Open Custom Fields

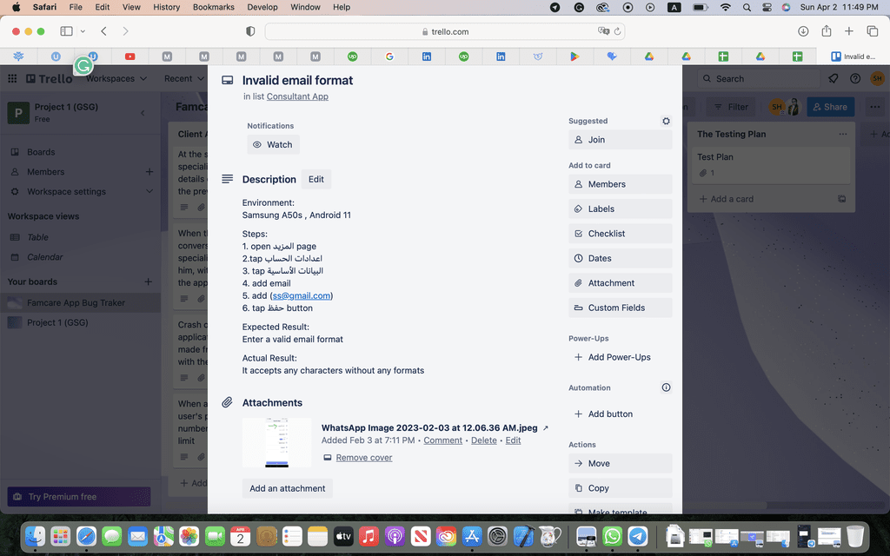click(621, 308)
